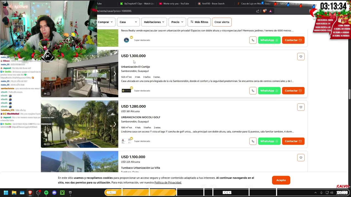Click USD 1.100.000 price heading
Viewport: 351px width, 197px height.
tap(133, 157)
